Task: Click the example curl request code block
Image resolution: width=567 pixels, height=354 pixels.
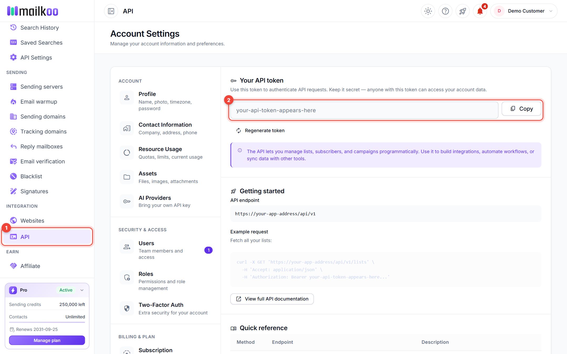Action: [386, 269]
